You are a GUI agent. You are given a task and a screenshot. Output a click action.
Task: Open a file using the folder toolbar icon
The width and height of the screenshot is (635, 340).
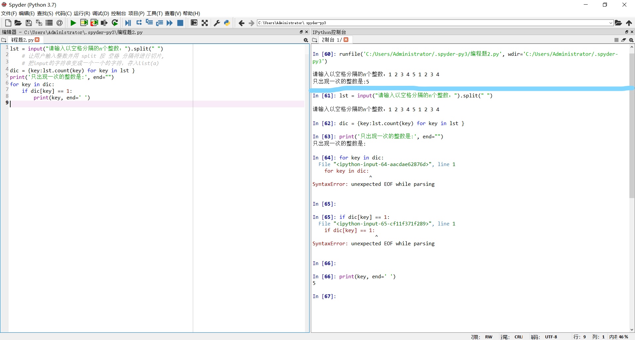(18, 23)
